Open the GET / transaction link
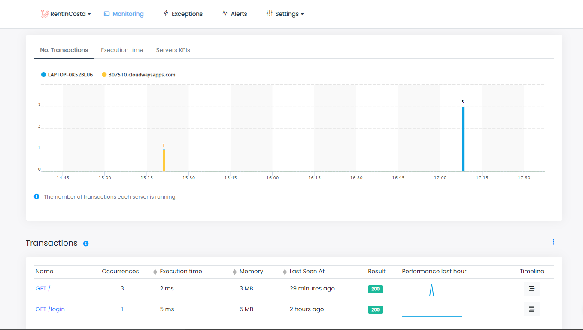 pyautogui.click(x=43, y=288)
